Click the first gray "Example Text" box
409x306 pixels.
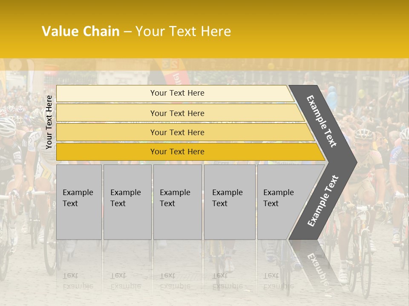pyautogui.click(x=79, y=201)
